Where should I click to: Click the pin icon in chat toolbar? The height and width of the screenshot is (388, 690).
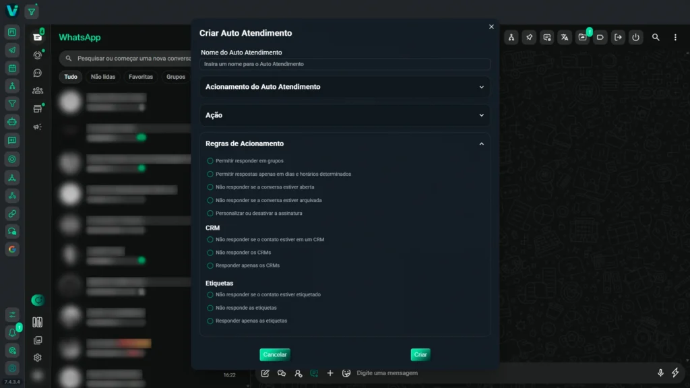pos(530,38)
